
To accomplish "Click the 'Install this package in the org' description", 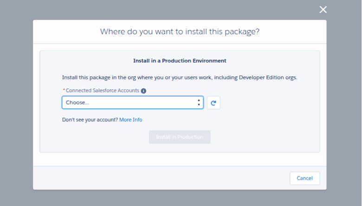I will (x=180, y=78).
